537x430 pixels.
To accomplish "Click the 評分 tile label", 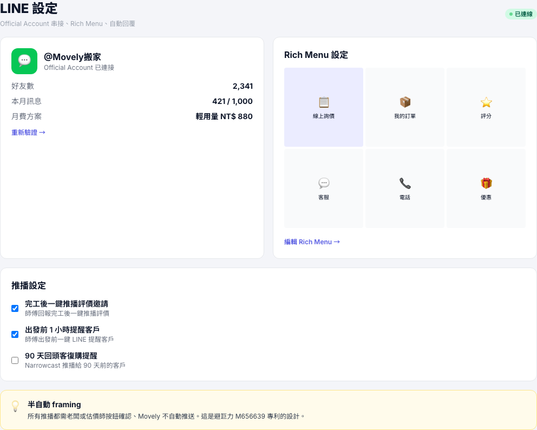I will pos(486,116).
